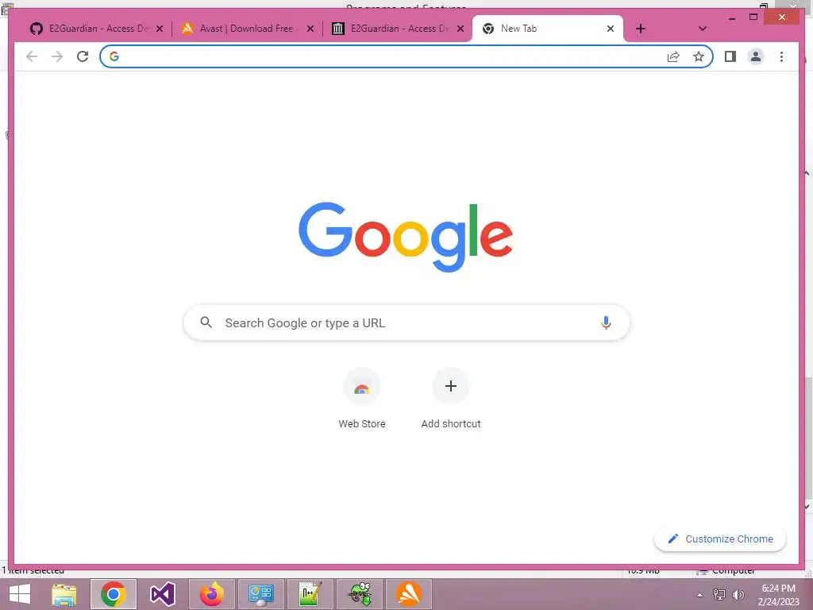Screen dimensions: 813x610
Task: Click the Customize Chrome button
Action: 719,539
